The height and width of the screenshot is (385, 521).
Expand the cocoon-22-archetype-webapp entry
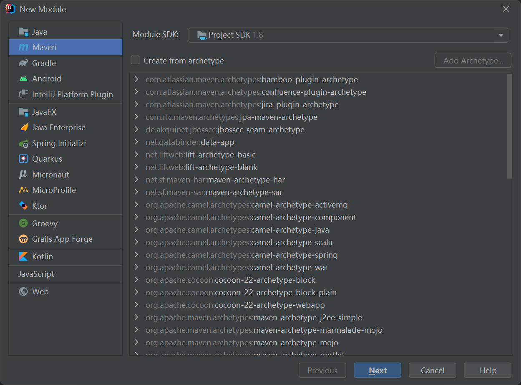(x=136, y=305)
